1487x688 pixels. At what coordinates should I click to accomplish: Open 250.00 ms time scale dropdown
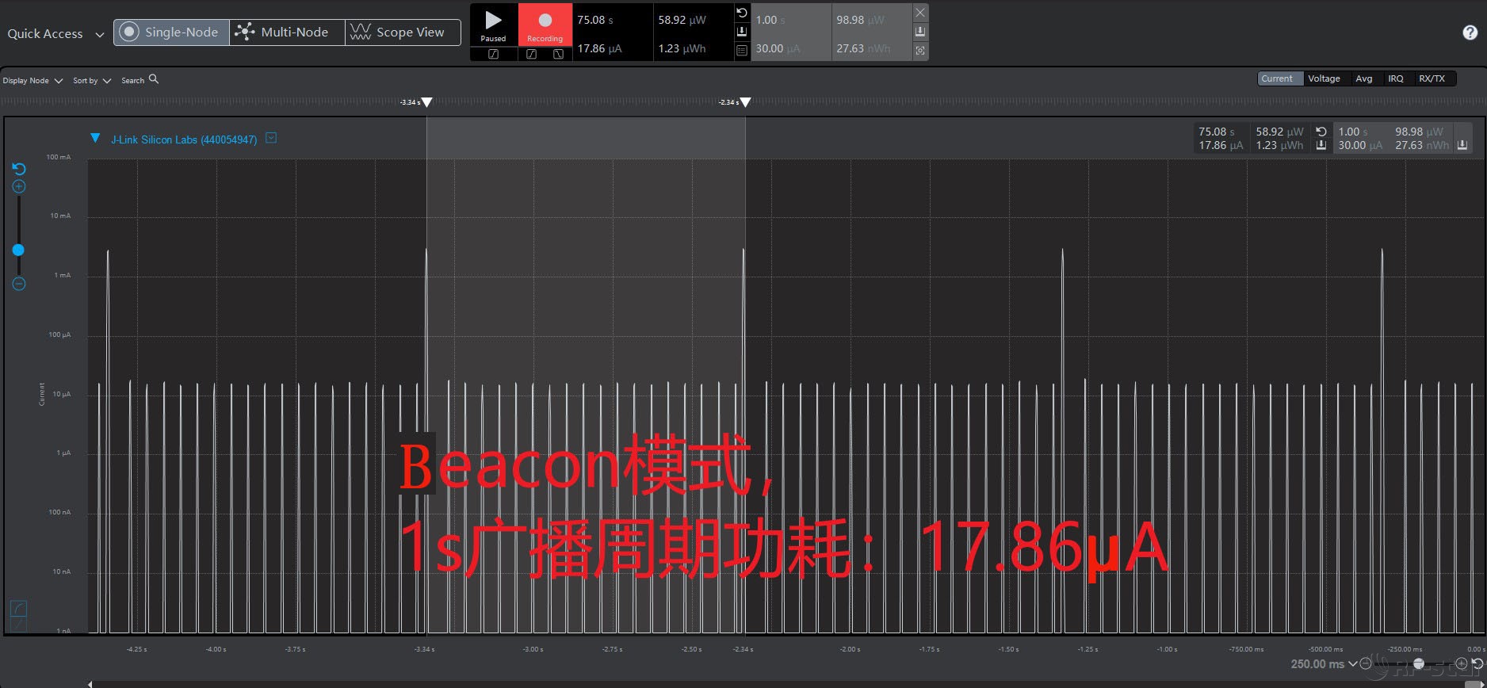click(x=1324, y=664)
